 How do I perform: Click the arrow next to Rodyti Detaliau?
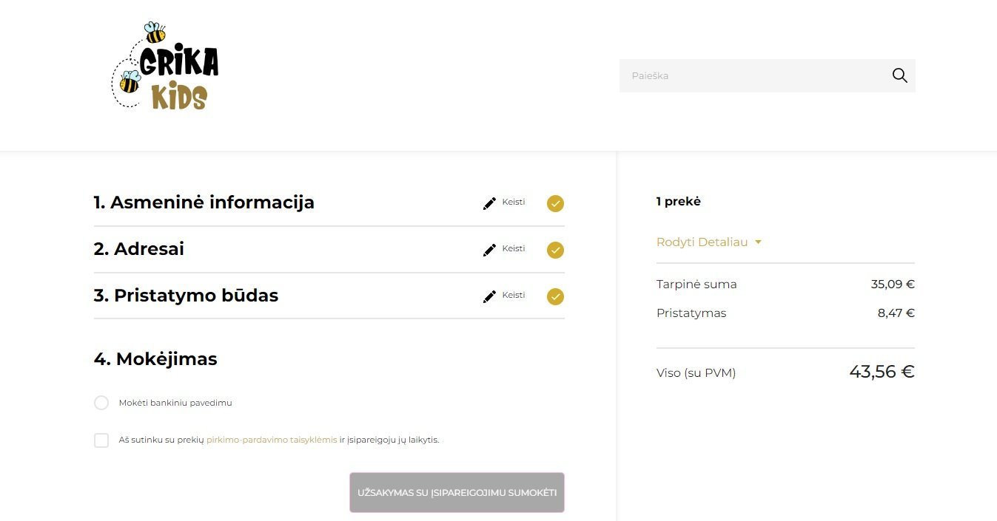758,242
